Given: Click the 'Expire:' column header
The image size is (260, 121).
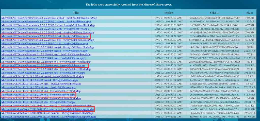Looking at the screenshot, I should pos(169,12).
